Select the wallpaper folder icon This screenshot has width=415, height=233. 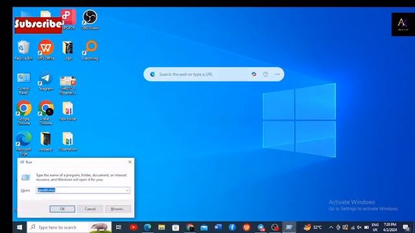click(46, 141)
